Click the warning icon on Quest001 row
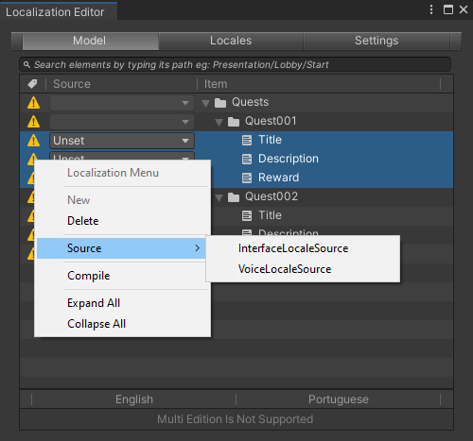The width and height of the screenshot is (473, 441). (33, 122)
